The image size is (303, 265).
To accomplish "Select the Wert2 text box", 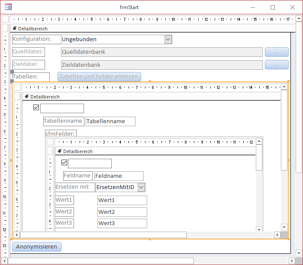I will pyautogui.click(x=122, y=212).
